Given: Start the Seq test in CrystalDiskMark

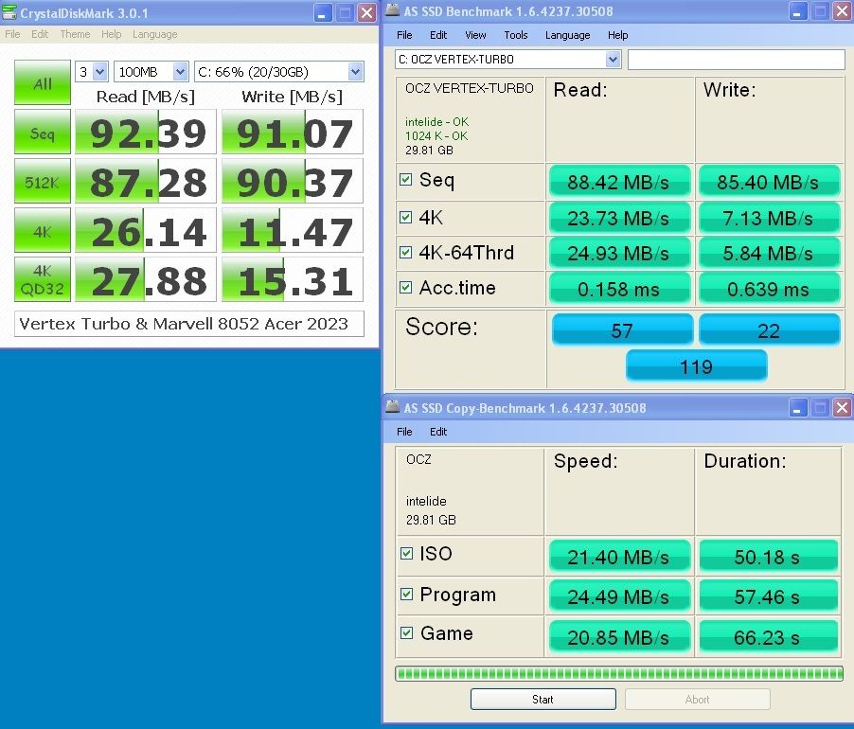Looking at the screenshot, I should (43, 133).
